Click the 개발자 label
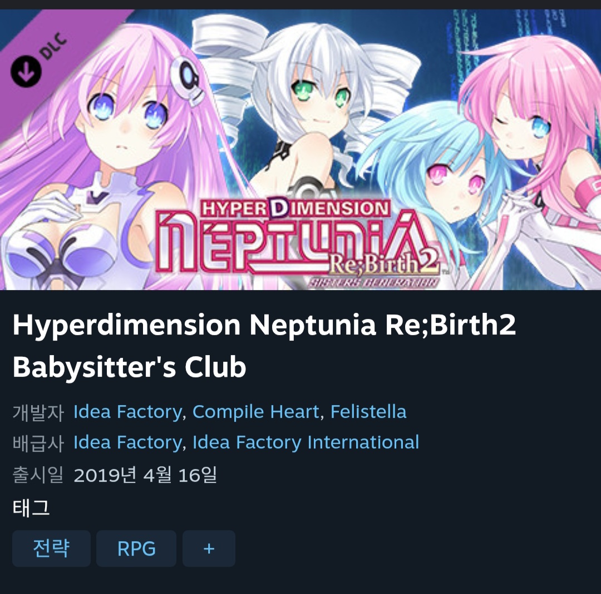Screen dimensions: 601x594 pyautogui.click(x=38, y=412)
